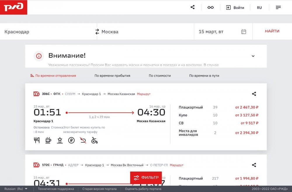This screenshot has width=292, height=192.
Task: Click the RZD logo in header
Action: click(x=13, y=7)
